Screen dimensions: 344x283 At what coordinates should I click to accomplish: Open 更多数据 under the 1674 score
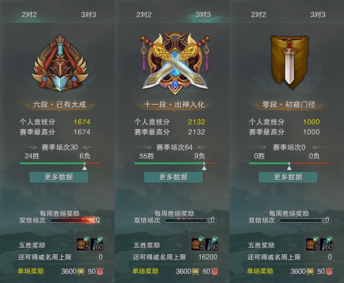pos(59,177)
